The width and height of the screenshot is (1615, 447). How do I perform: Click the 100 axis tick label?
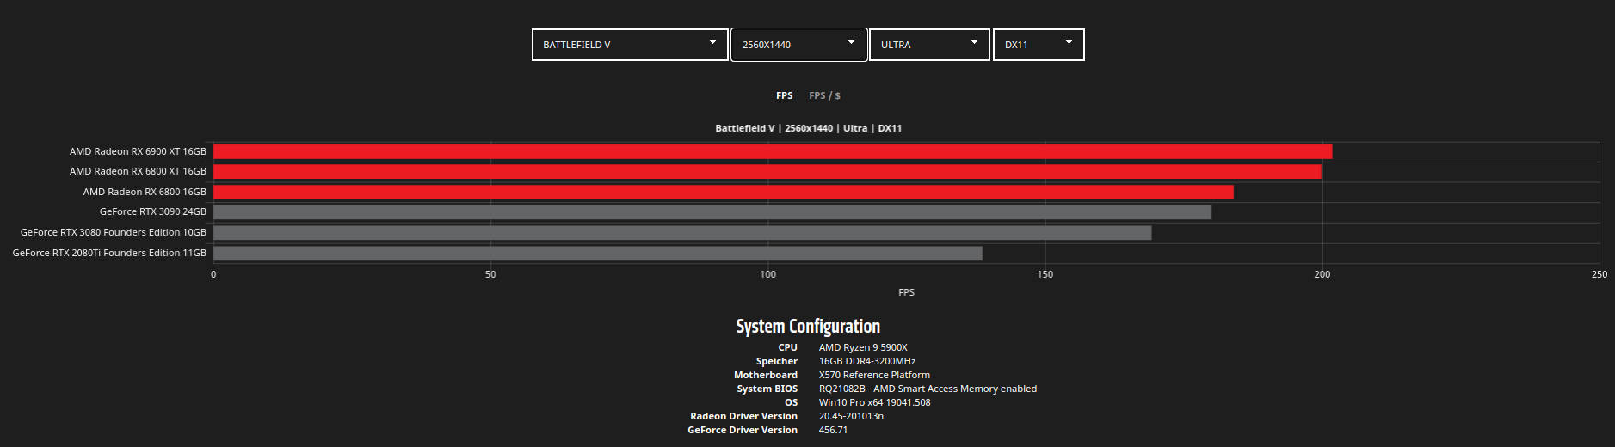pos(767,274)
